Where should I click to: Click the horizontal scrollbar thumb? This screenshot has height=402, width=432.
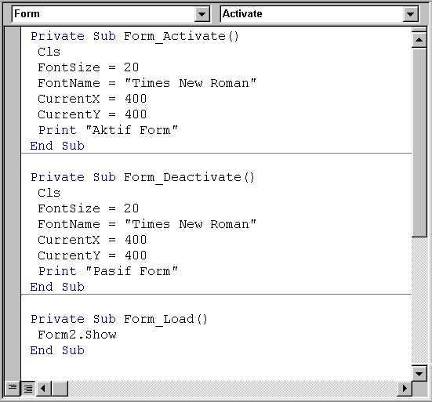[x=60, y=389]
